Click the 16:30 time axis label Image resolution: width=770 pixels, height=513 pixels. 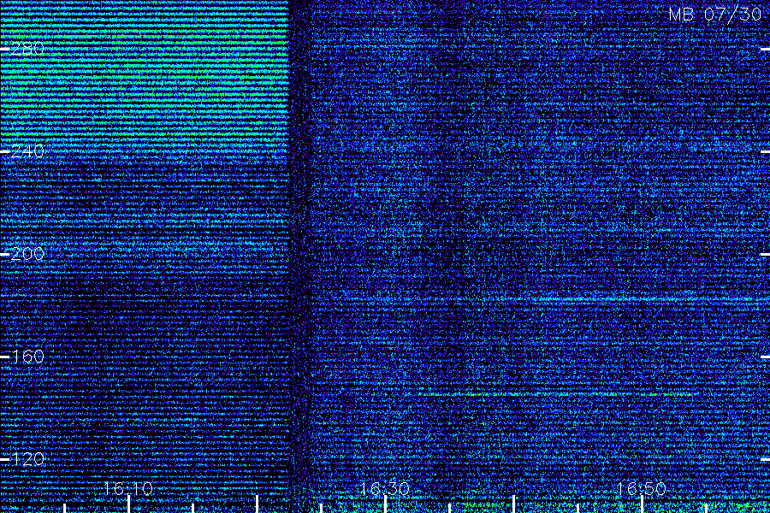[384, 488]
